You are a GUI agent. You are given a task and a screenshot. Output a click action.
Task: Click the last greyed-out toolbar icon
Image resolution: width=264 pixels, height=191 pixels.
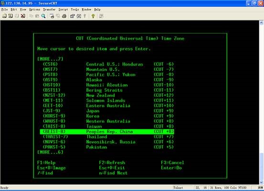click(101, 16)
